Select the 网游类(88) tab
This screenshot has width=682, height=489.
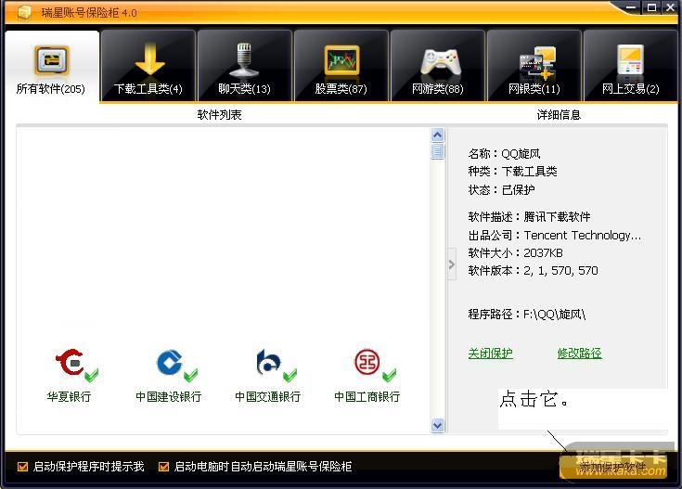438,67
